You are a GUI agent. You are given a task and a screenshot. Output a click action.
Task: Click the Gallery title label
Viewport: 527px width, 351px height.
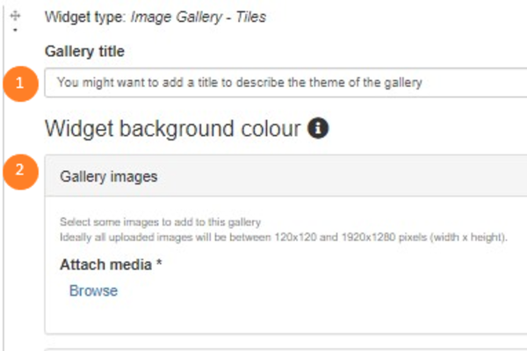point(84,51)
